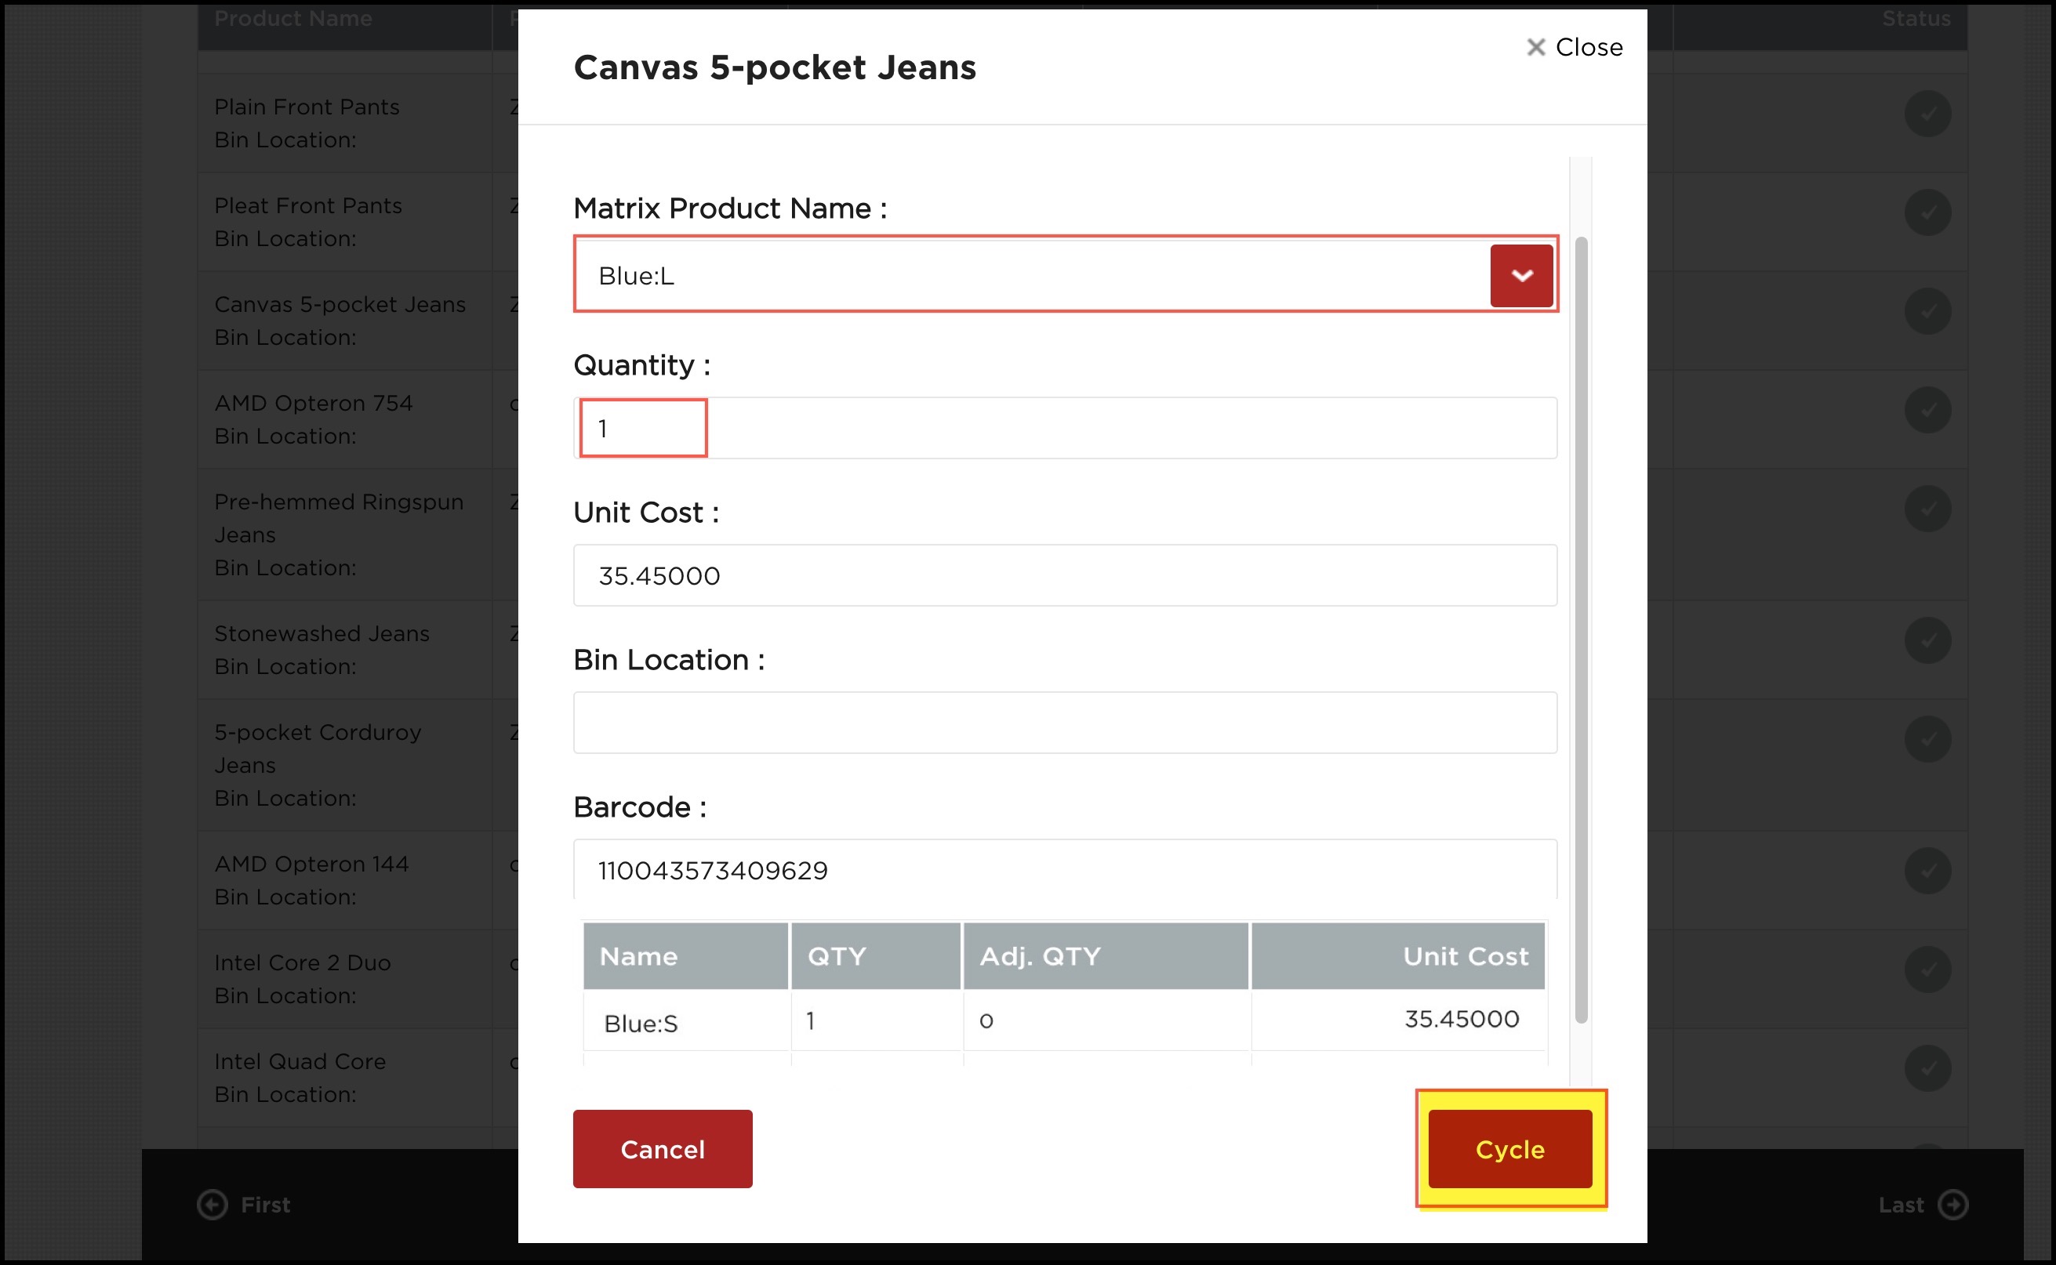Click the Quantity input field
This screenshot has width=2056, height=1265.
pos(1063,429)
